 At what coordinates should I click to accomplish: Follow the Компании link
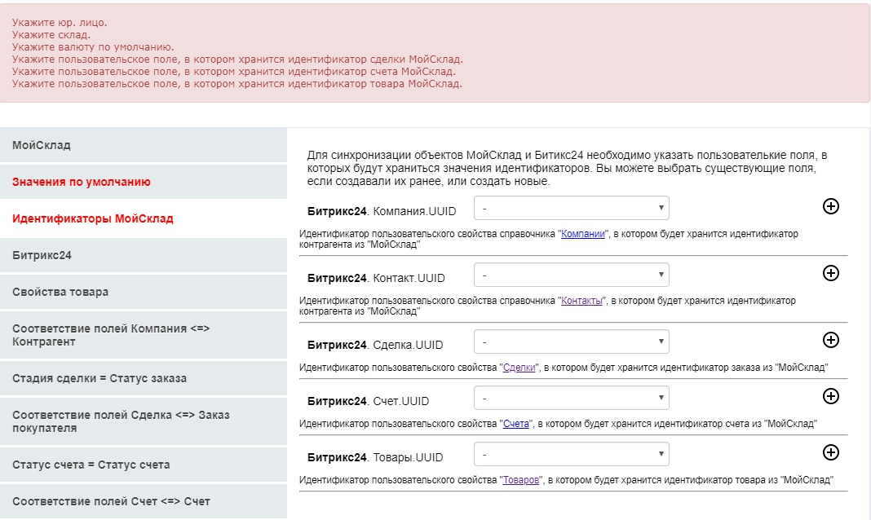tap(583, 234)
